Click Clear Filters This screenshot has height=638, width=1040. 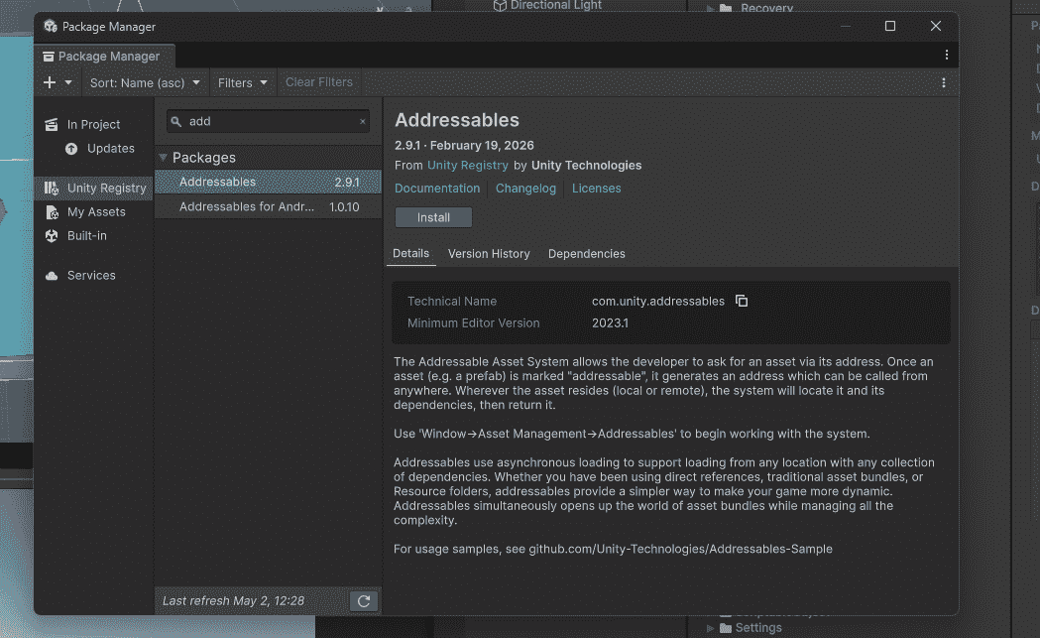tap(319, 81)
